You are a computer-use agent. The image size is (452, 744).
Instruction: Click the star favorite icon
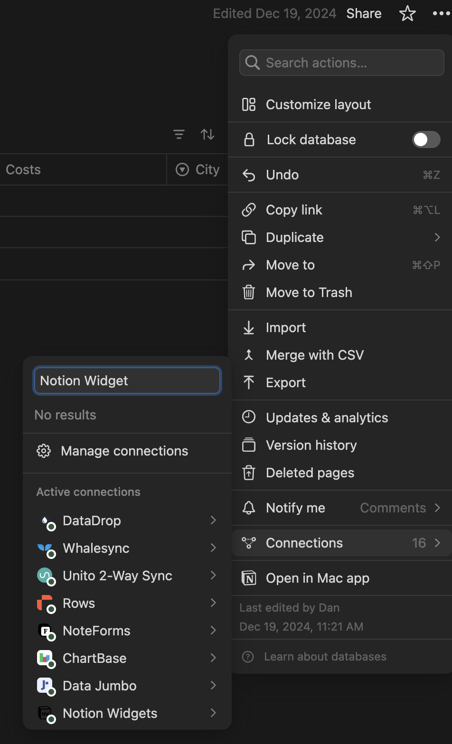407,14
